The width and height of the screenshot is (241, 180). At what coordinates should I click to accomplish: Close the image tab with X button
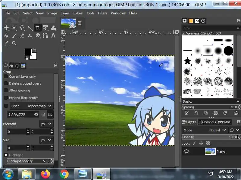click(x=80, y=23)
